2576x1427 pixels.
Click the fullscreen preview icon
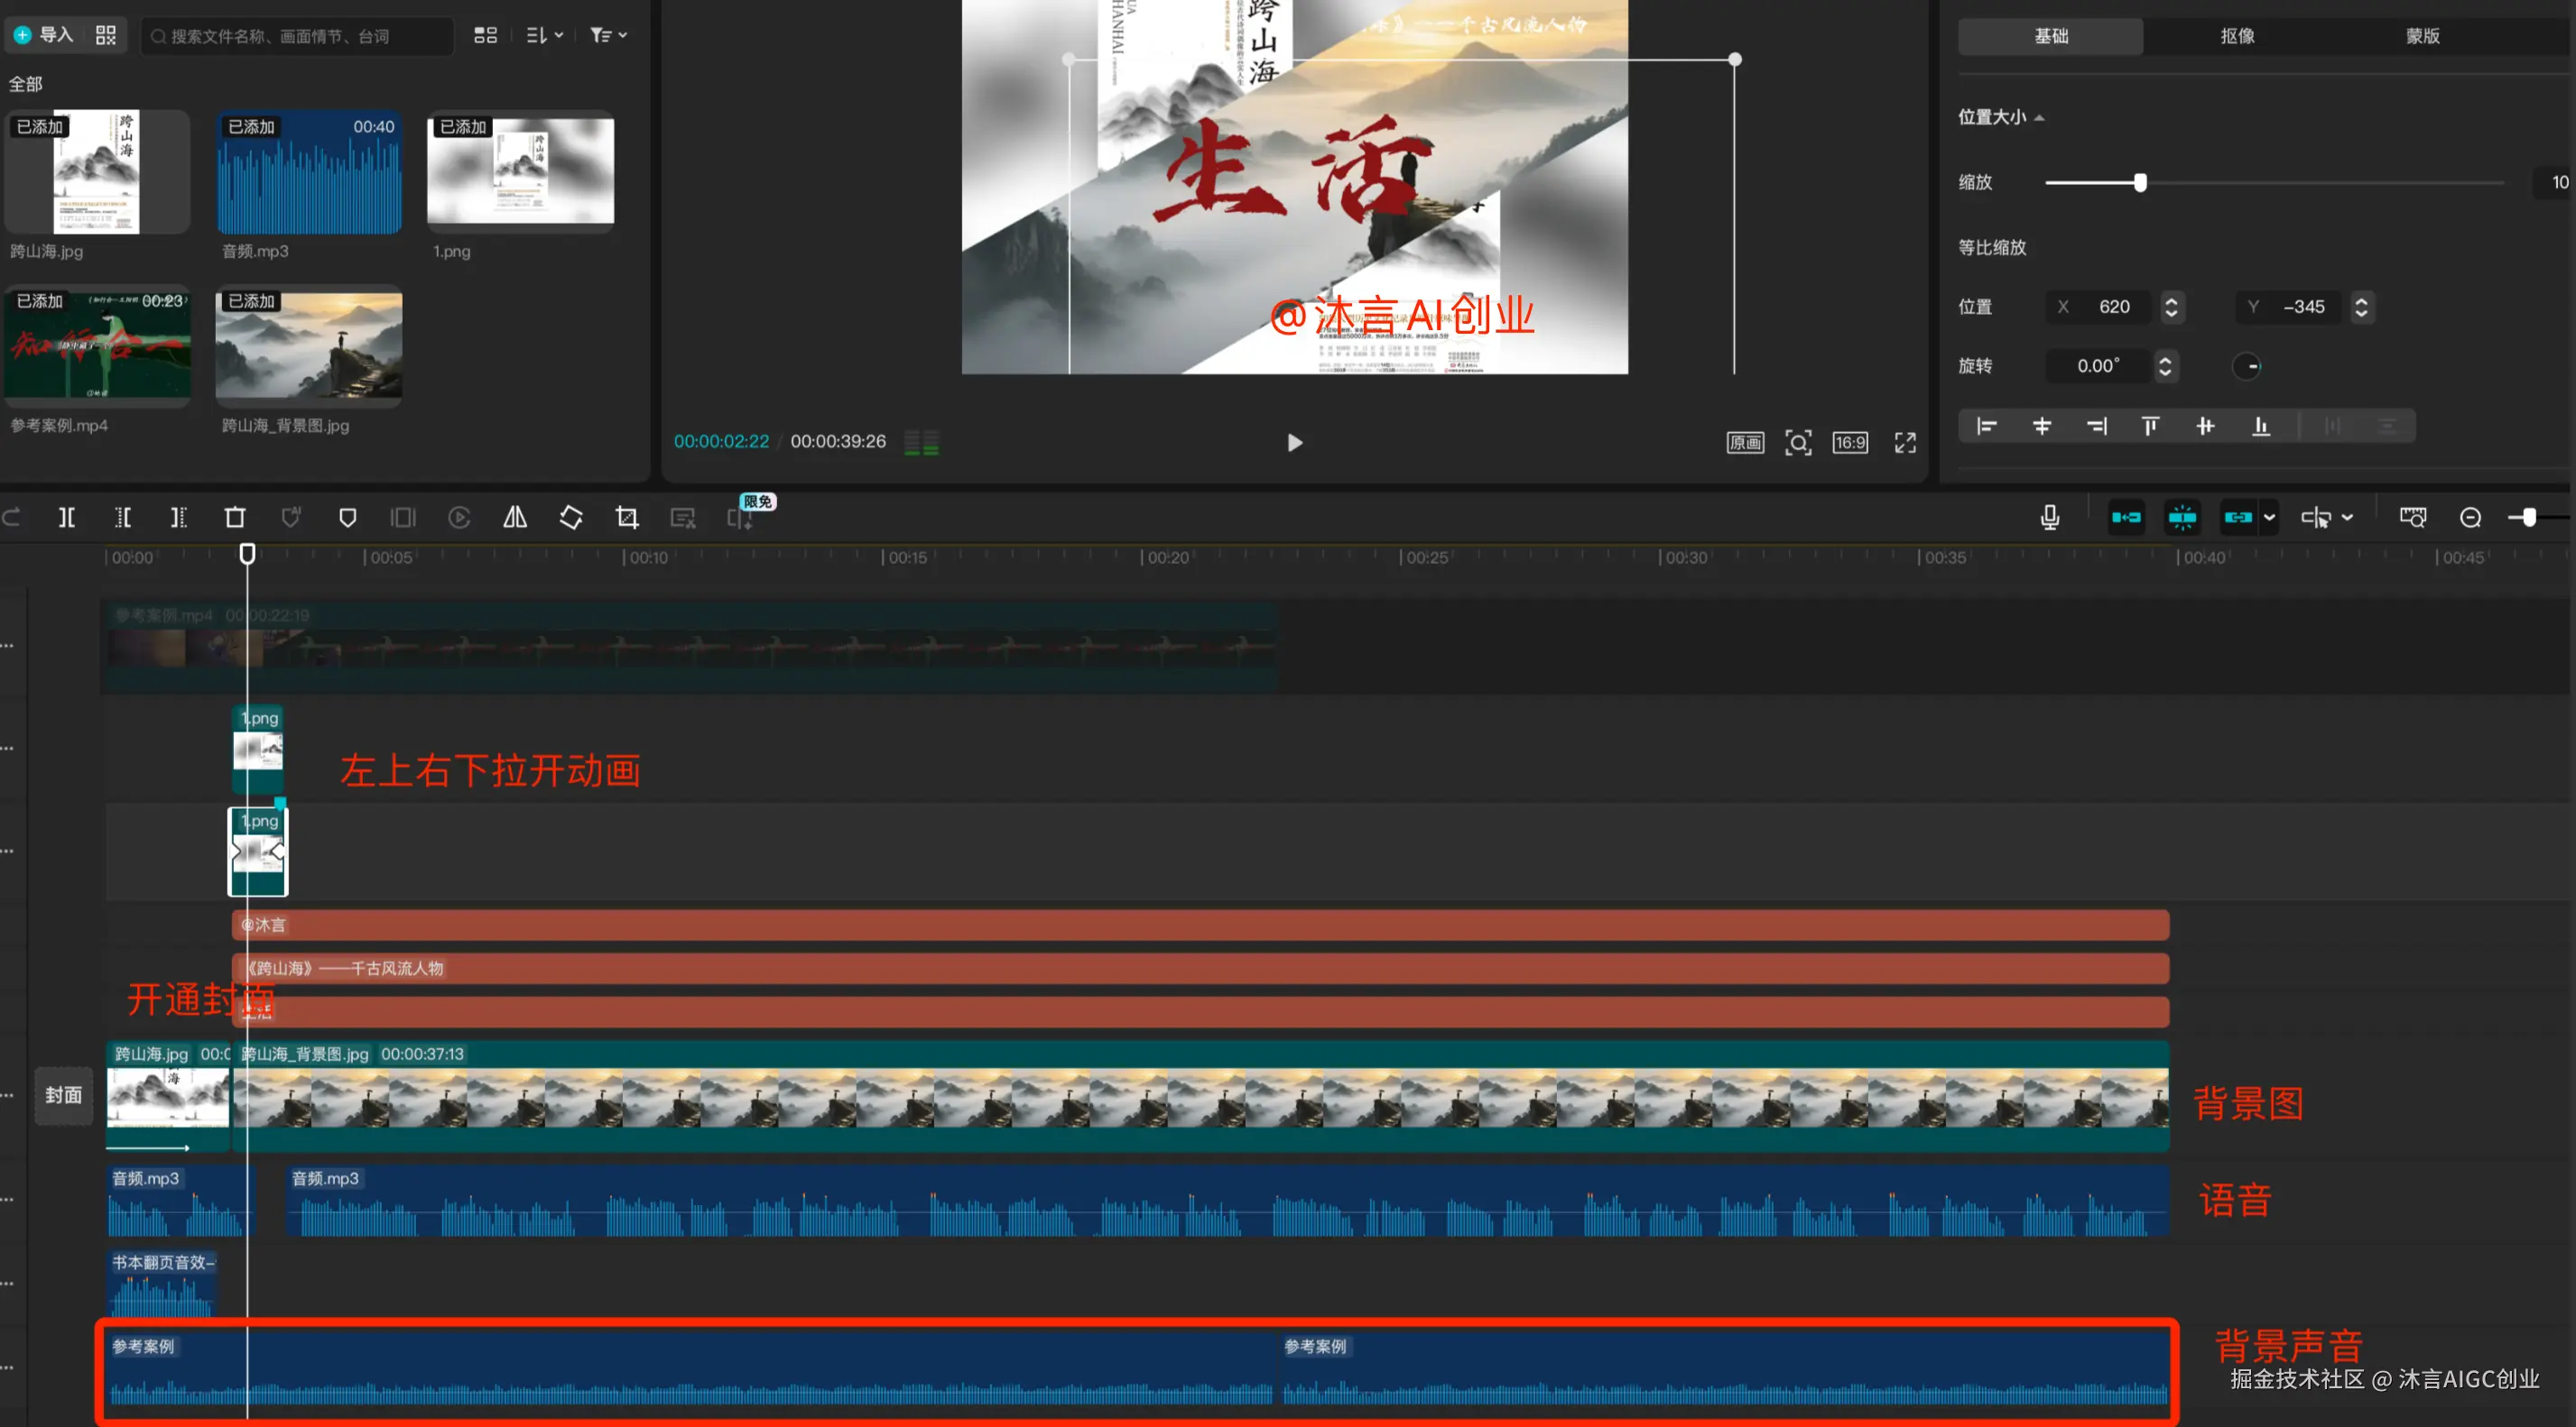point(1905,443)
